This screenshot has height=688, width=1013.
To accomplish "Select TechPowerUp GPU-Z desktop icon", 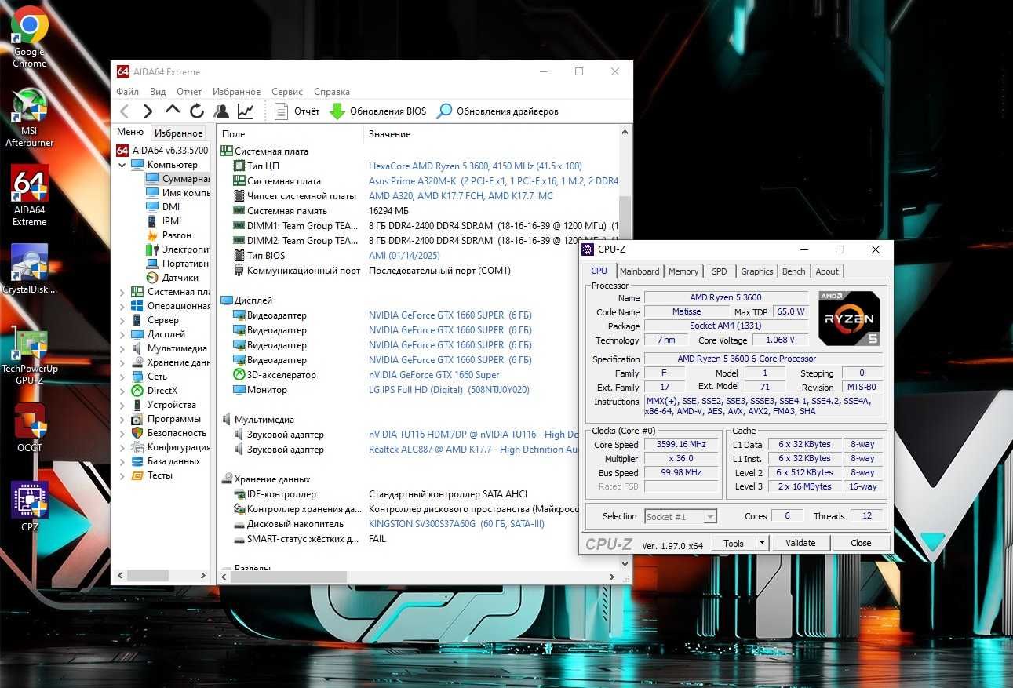I will (x=30, y=357).
